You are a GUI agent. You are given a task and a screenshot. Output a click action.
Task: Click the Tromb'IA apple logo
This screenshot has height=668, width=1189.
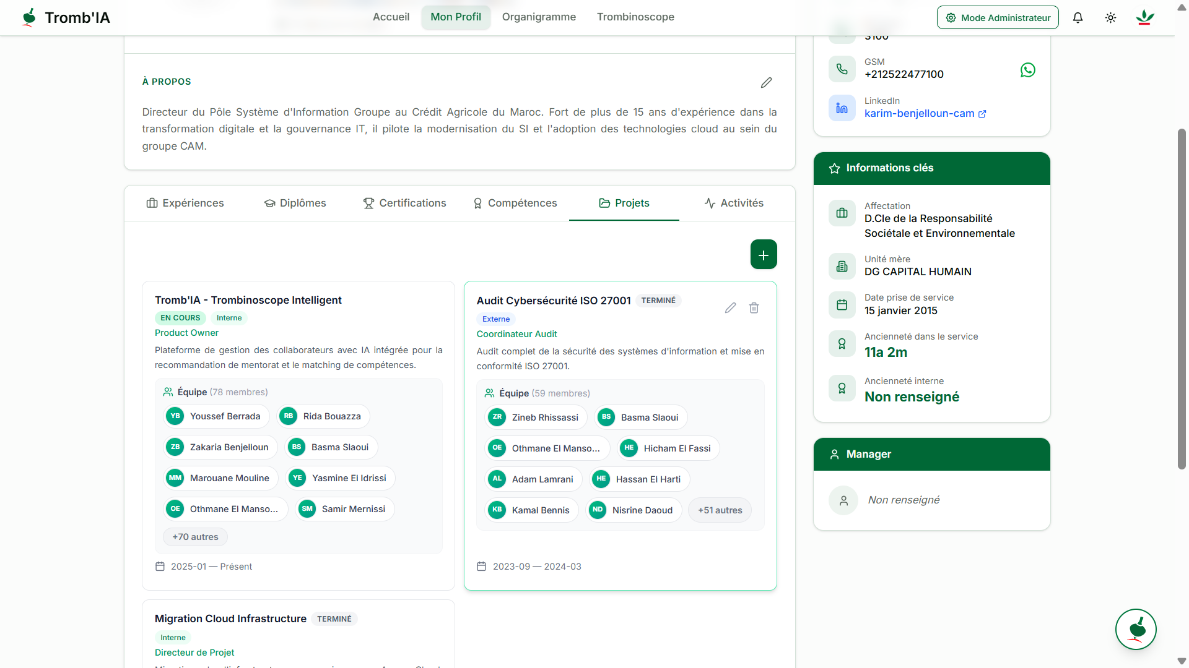[x=28, y=17]
